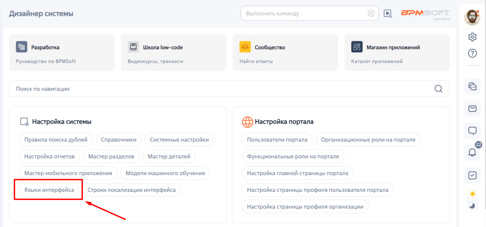Open Системные настройки
The height and width of the screenshot is (227, 486).
click(179, 140)
